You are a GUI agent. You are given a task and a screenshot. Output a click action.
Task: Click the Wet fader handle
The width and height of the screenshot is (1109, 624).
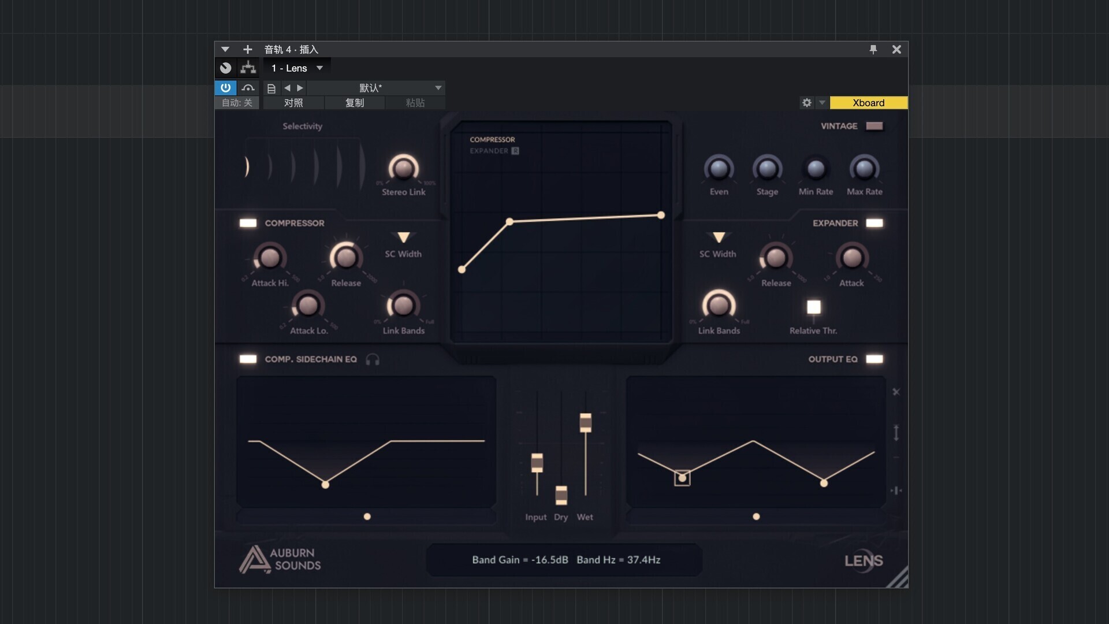click(585, 422)
